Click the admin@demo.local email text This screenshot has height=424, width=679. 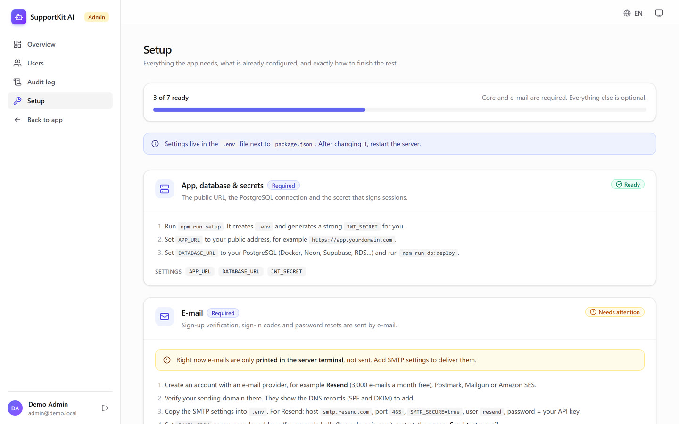52,413
